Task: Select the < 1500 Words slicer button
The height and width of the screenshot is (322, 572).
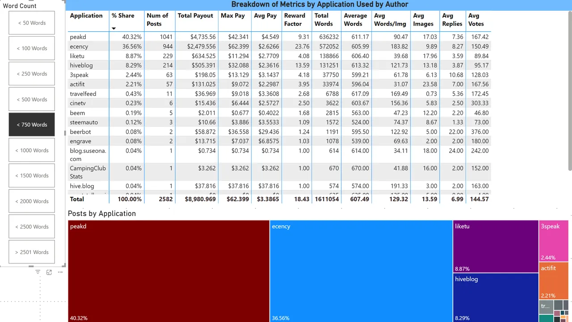Action: 32,176
